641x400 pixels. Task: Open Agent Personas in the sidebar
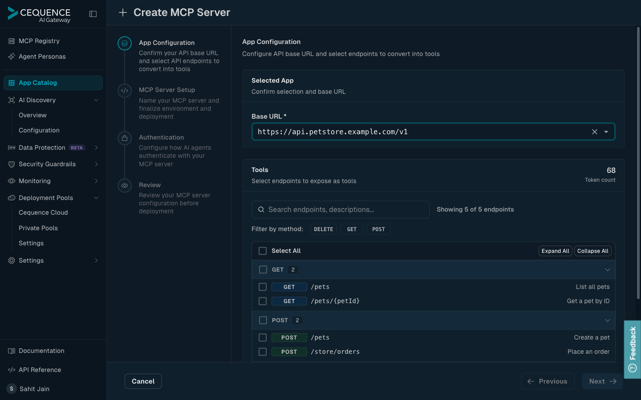click(x=53, y=56)
